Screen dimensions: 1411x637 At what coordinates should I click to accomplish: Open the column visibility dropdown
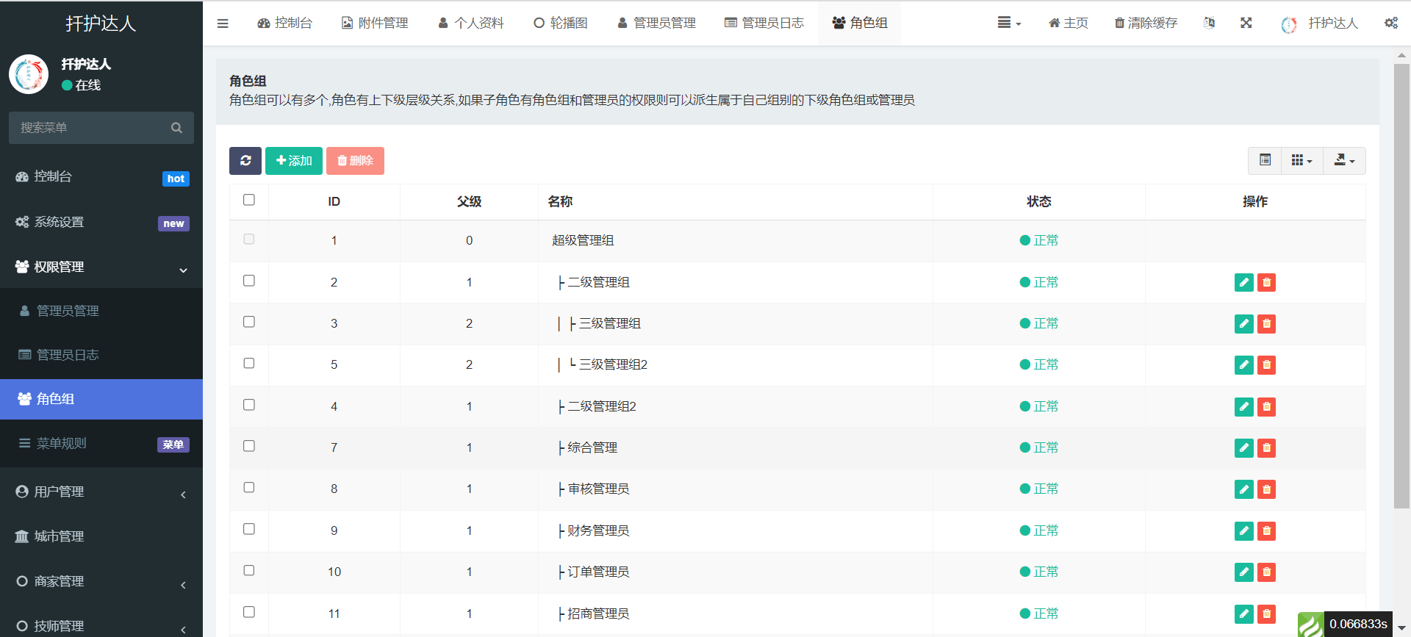click(1302, 161)
